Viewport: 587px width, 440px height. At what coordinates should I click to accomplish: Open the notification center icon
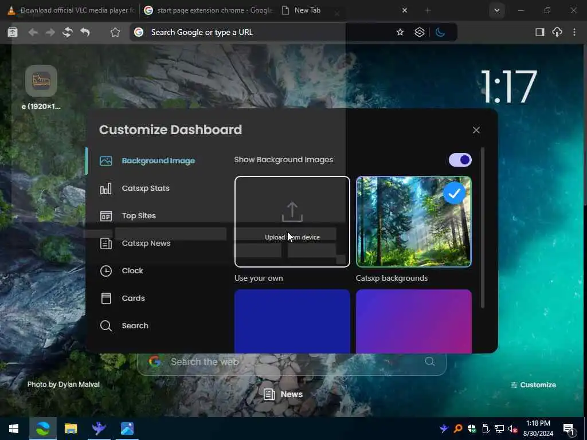(569, 429)
